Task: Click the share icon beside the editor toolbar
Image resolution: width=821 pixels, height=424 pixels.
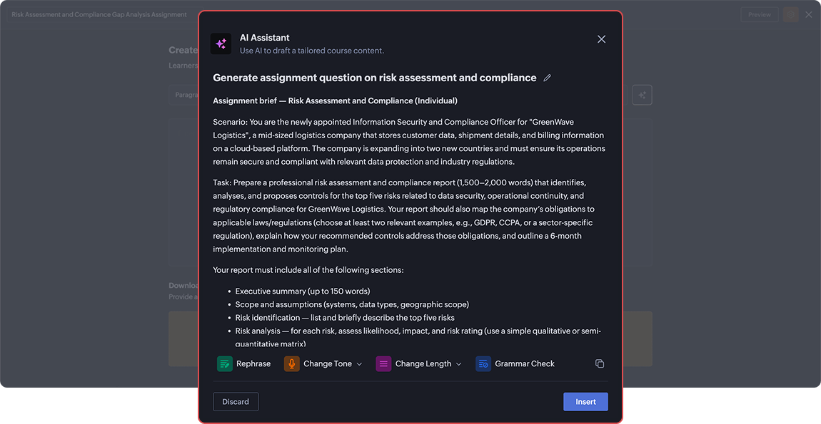Action: click(x=641, y=94)
